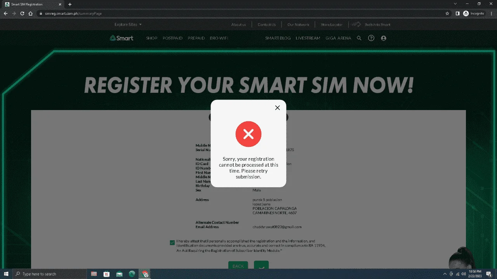Show hidden system tray icons
This screenshot has width=497, height=279.
445,274
